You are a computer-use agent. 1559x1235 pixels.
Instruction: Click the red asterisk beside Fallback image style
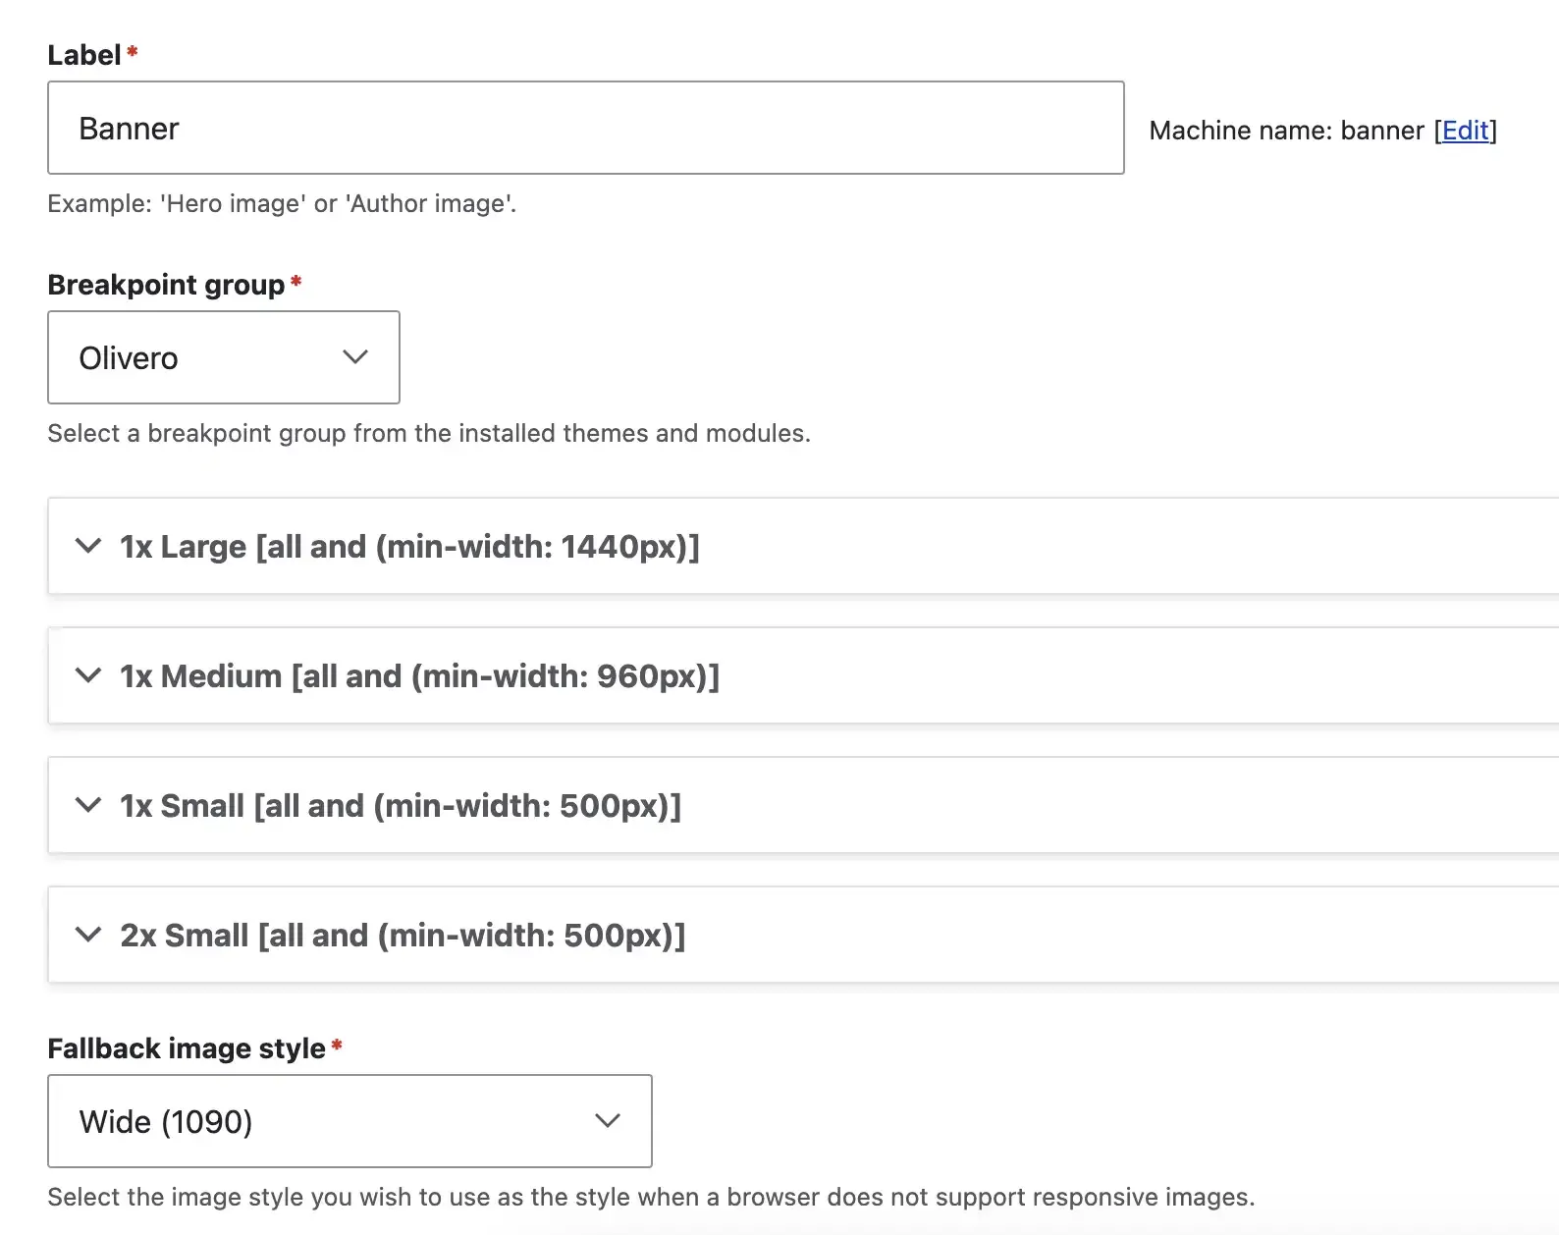pyautogui.click(x=337, y=1047)
